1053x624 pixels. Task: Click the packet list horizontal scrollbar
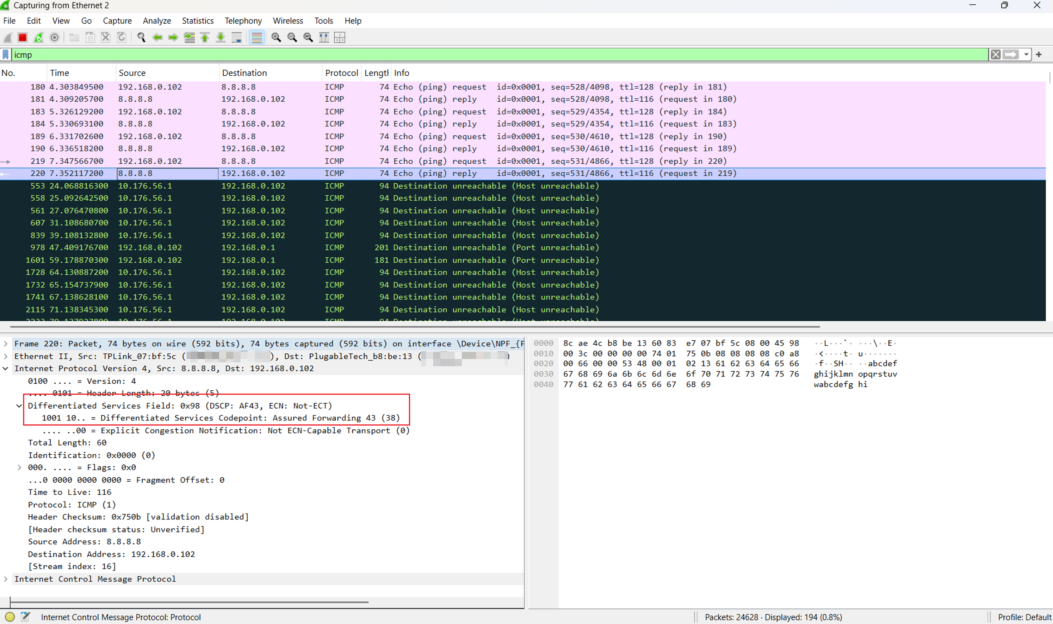point(415,326)
